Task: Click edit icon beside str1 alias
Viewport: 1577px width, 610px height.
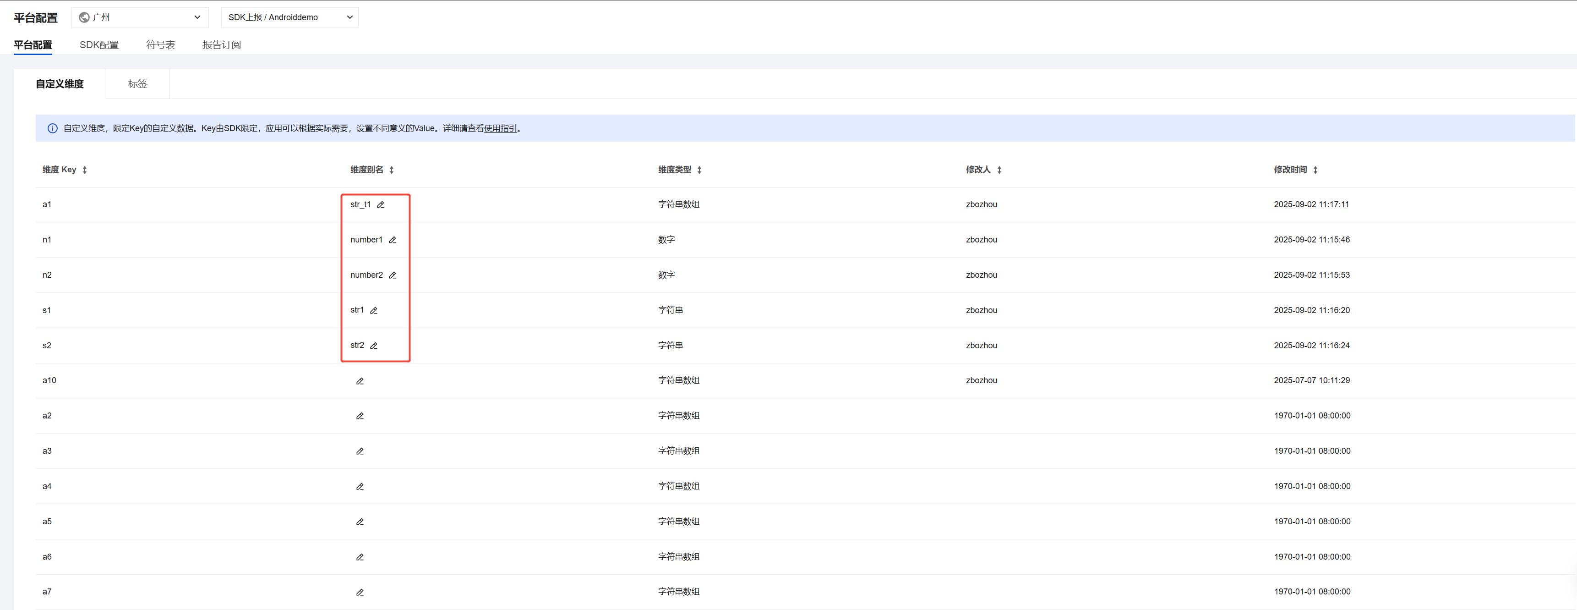Action: click(373, 311)
